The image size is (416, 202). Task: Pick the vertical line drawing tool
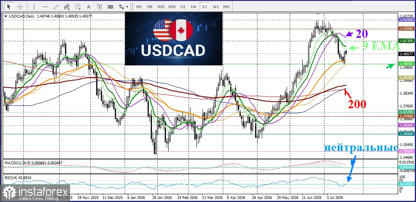tap(34, 7)
